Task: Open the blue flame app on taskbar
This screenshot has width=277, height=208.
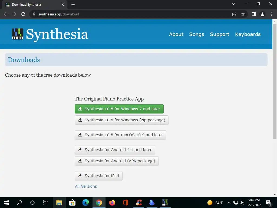Action: coord(152,203)
